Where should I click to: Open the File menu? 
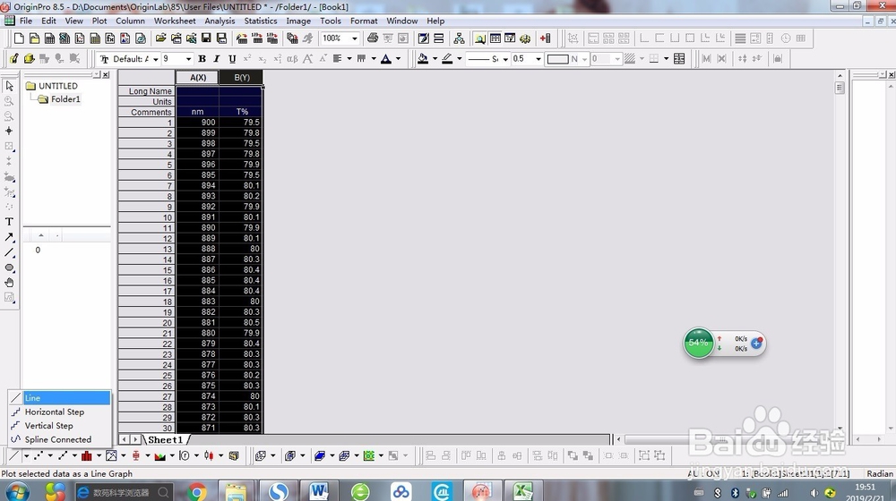tap(26, 21)
